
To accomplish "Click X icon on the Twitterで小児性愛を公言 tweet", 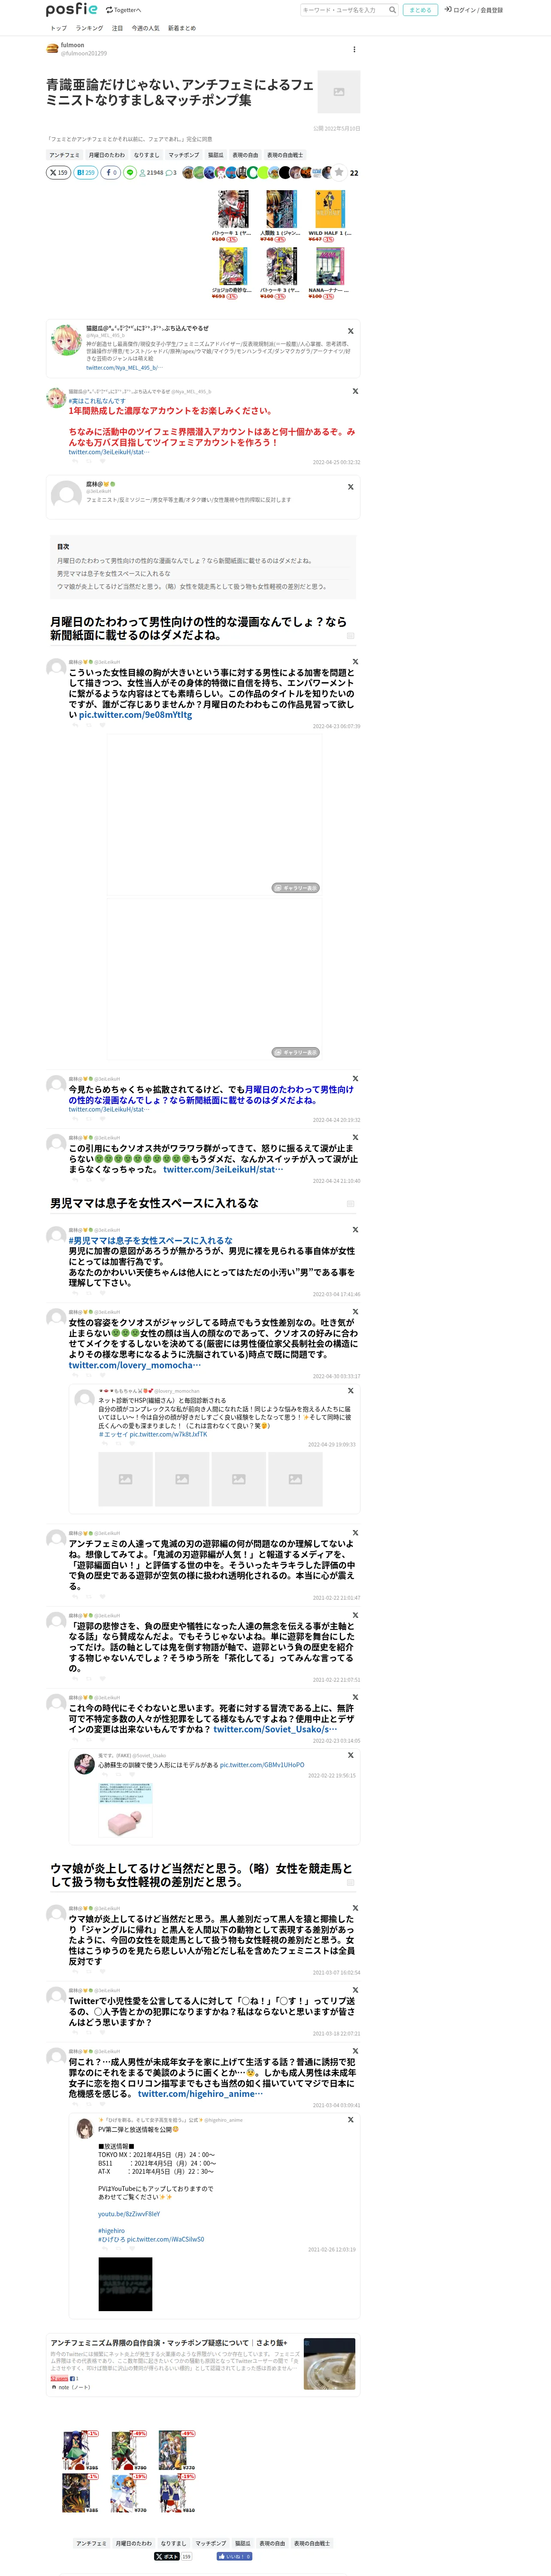I will click(x=355, y=1990).
